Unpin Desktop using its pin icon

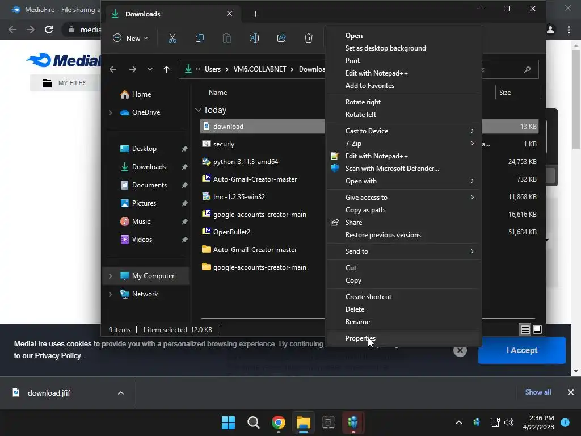coord(184,149)
